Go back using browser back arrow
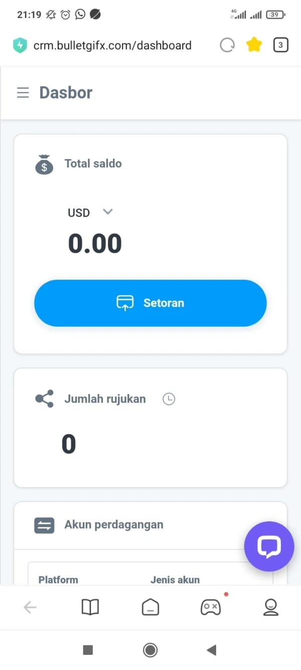301x670 pixels. pyautogui.click(x=30, y=607)
